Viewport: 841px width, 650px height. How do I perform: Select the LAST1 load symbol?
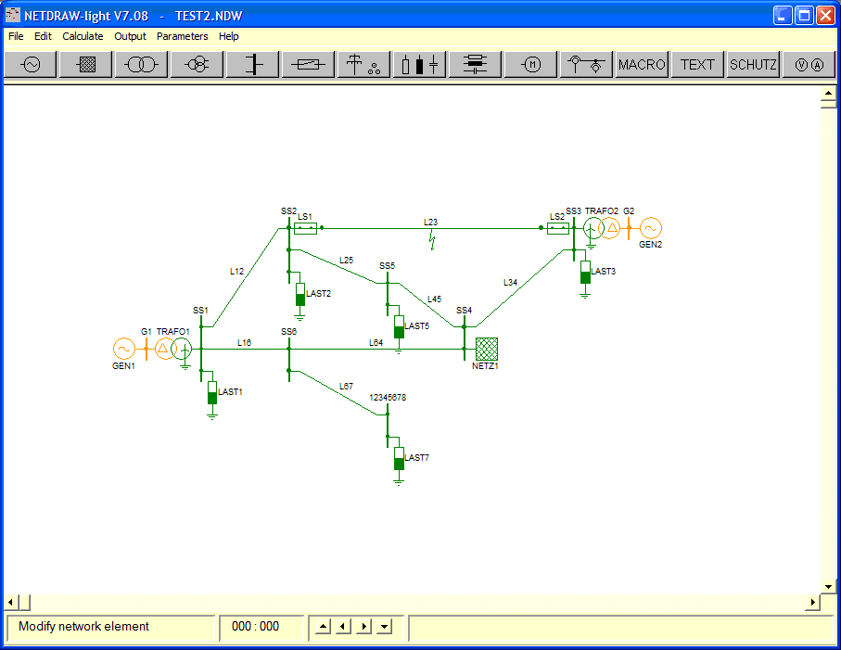tap(212, 392)
